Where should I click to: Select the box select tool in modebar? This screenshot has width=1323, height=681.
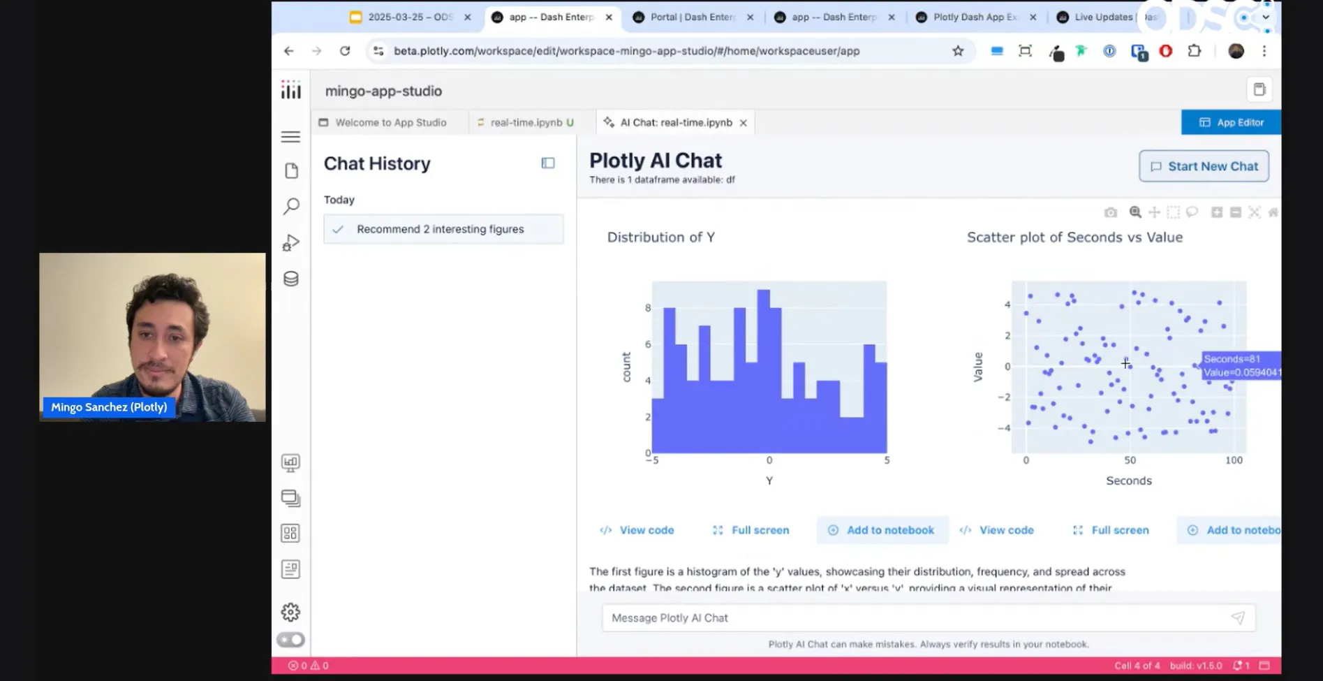click(x=1173, y=212)
